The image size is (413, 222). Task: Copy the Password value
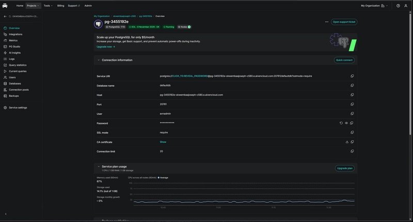[x=352, y=123]
